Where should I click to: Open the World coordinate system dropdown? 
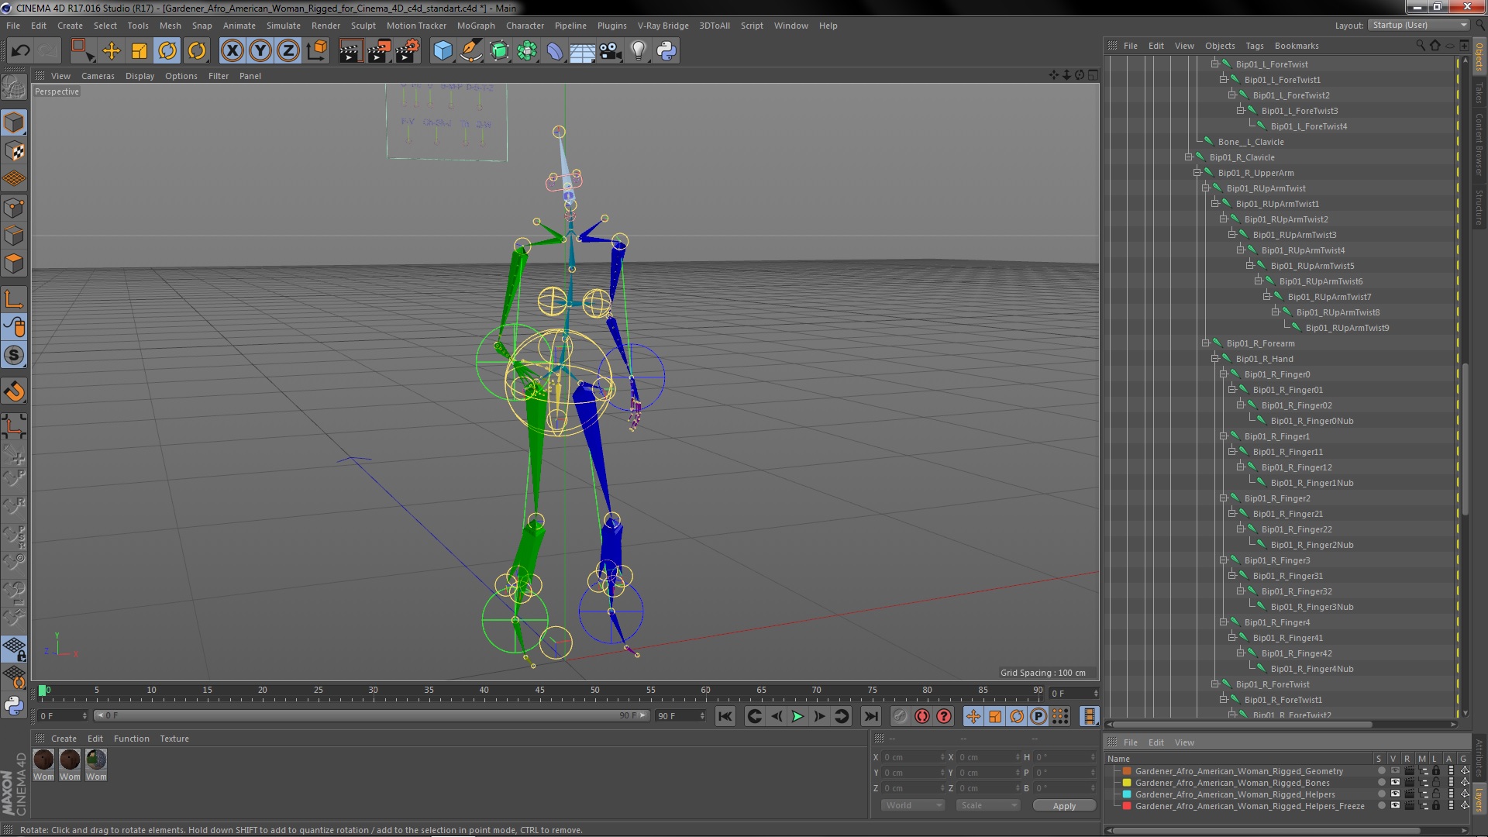pos(912,805)
